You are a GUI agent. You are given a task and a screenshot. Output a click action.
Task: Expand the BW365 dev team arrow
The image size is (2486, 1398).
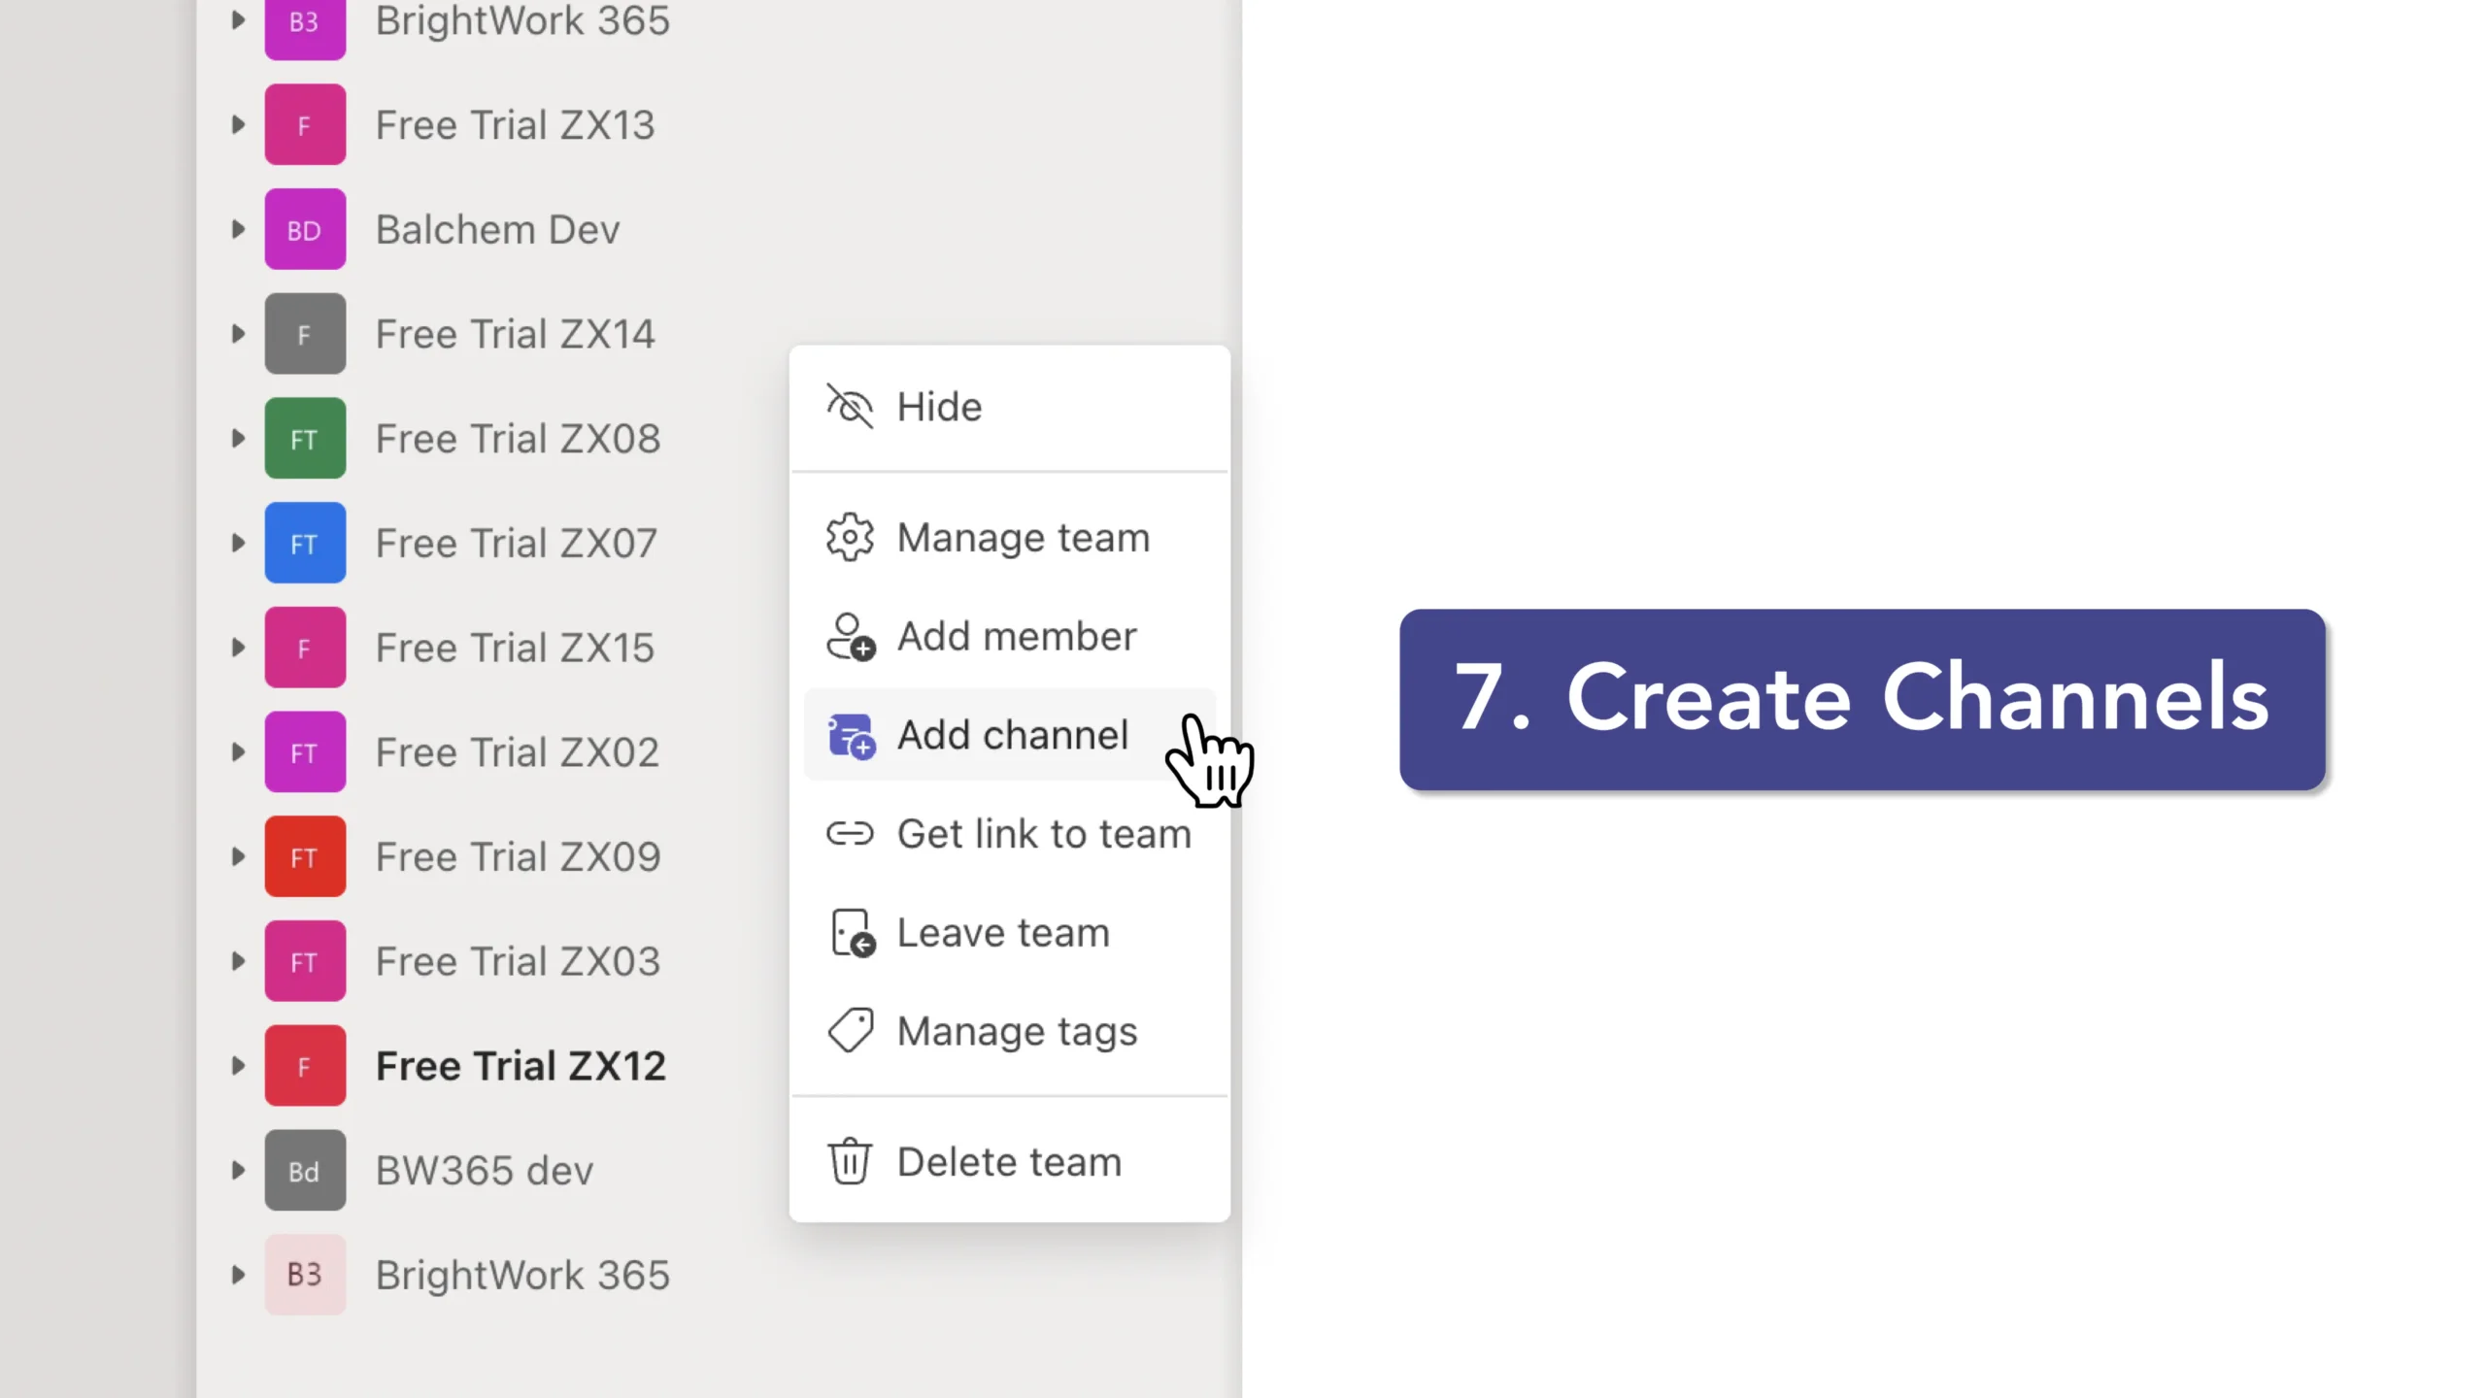(x=238, y=1171)
